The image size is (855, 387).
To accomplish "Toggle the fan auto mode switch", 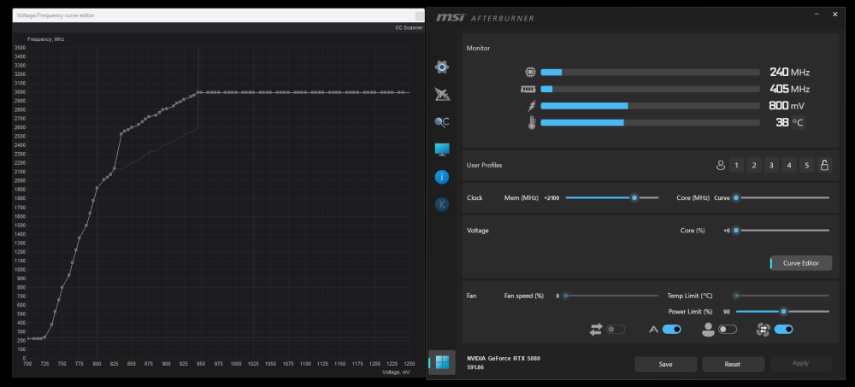I will [672, 329].
